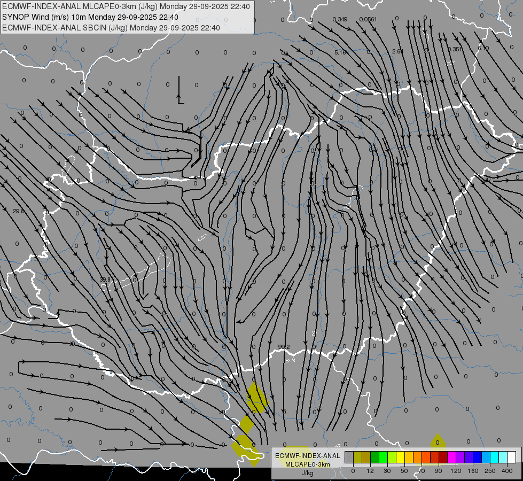Viewport: 523px width, 481px height.
Task: Select the orange-red swatch right of the 70 tick
Action: pyautogui.click(x=426, y=457)
